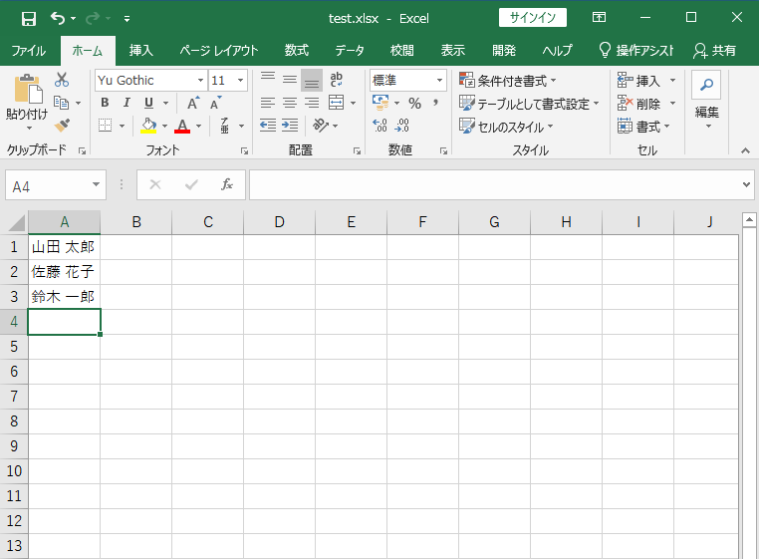
Task: Click the 共有 share button
Action: click(x=714, y=51)
